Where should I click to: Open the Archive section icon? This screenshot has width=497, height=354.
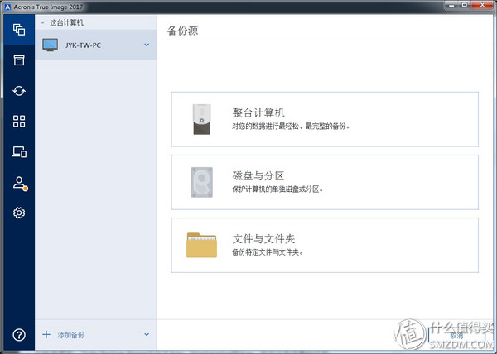click(x=19, y=60)
